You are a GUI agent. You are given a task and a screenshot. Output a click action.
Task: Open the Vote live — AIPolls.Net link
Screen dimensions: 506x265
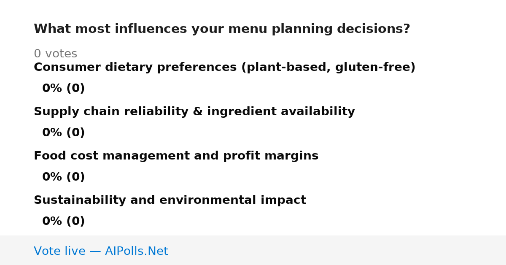(x=101, y=251)
